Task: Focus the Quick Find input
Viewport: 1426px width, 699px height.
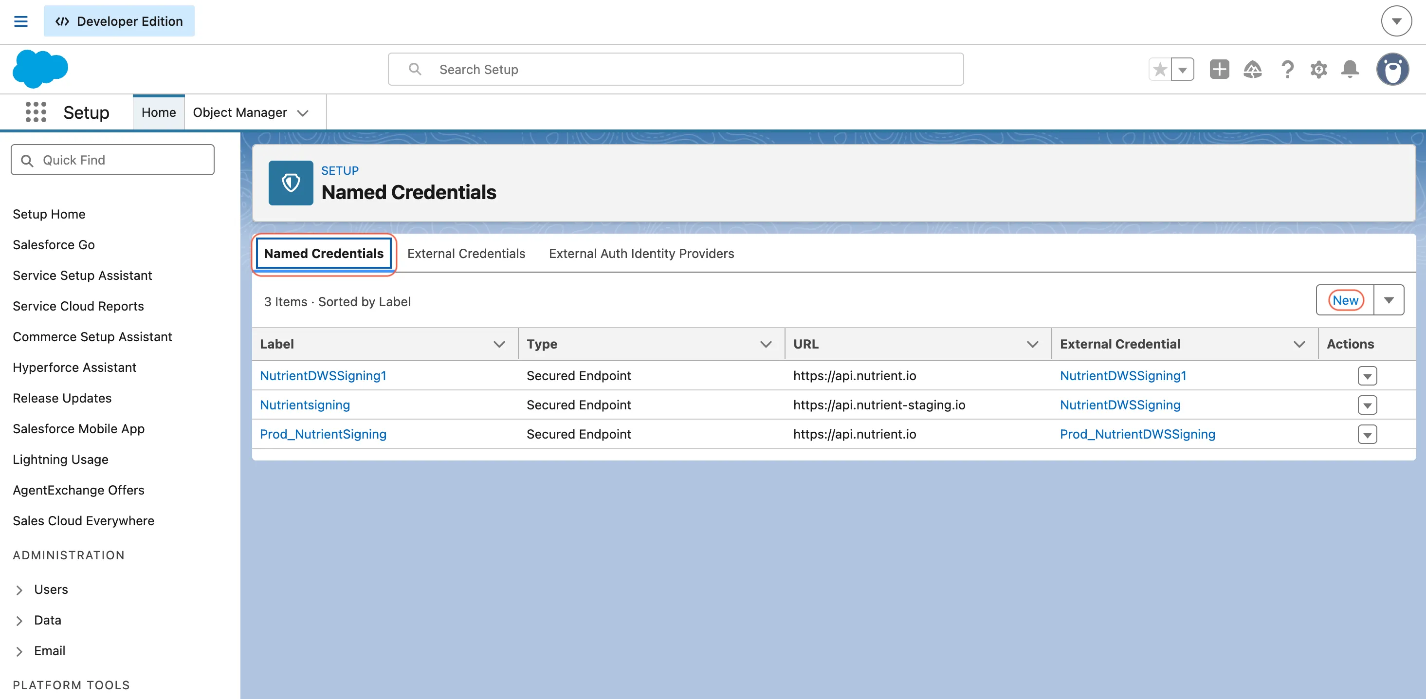Action: (x=112, y=160)
